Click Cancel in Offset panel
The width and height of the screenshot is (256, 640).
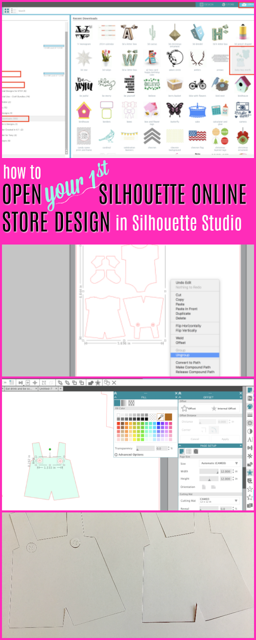point(195,439)
